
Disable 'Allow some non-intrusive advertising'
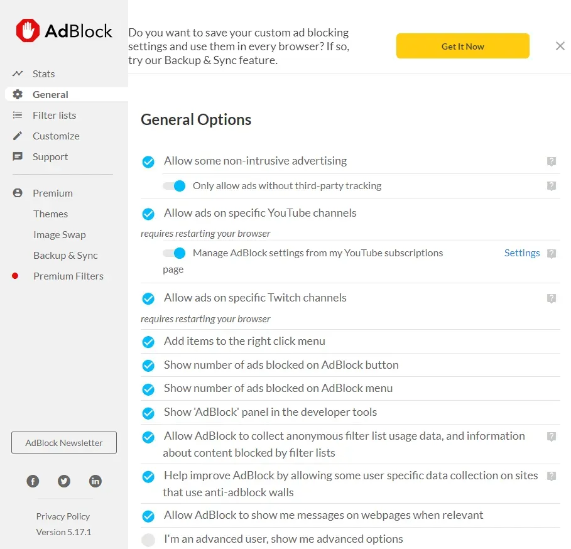[x=148, y=161]
